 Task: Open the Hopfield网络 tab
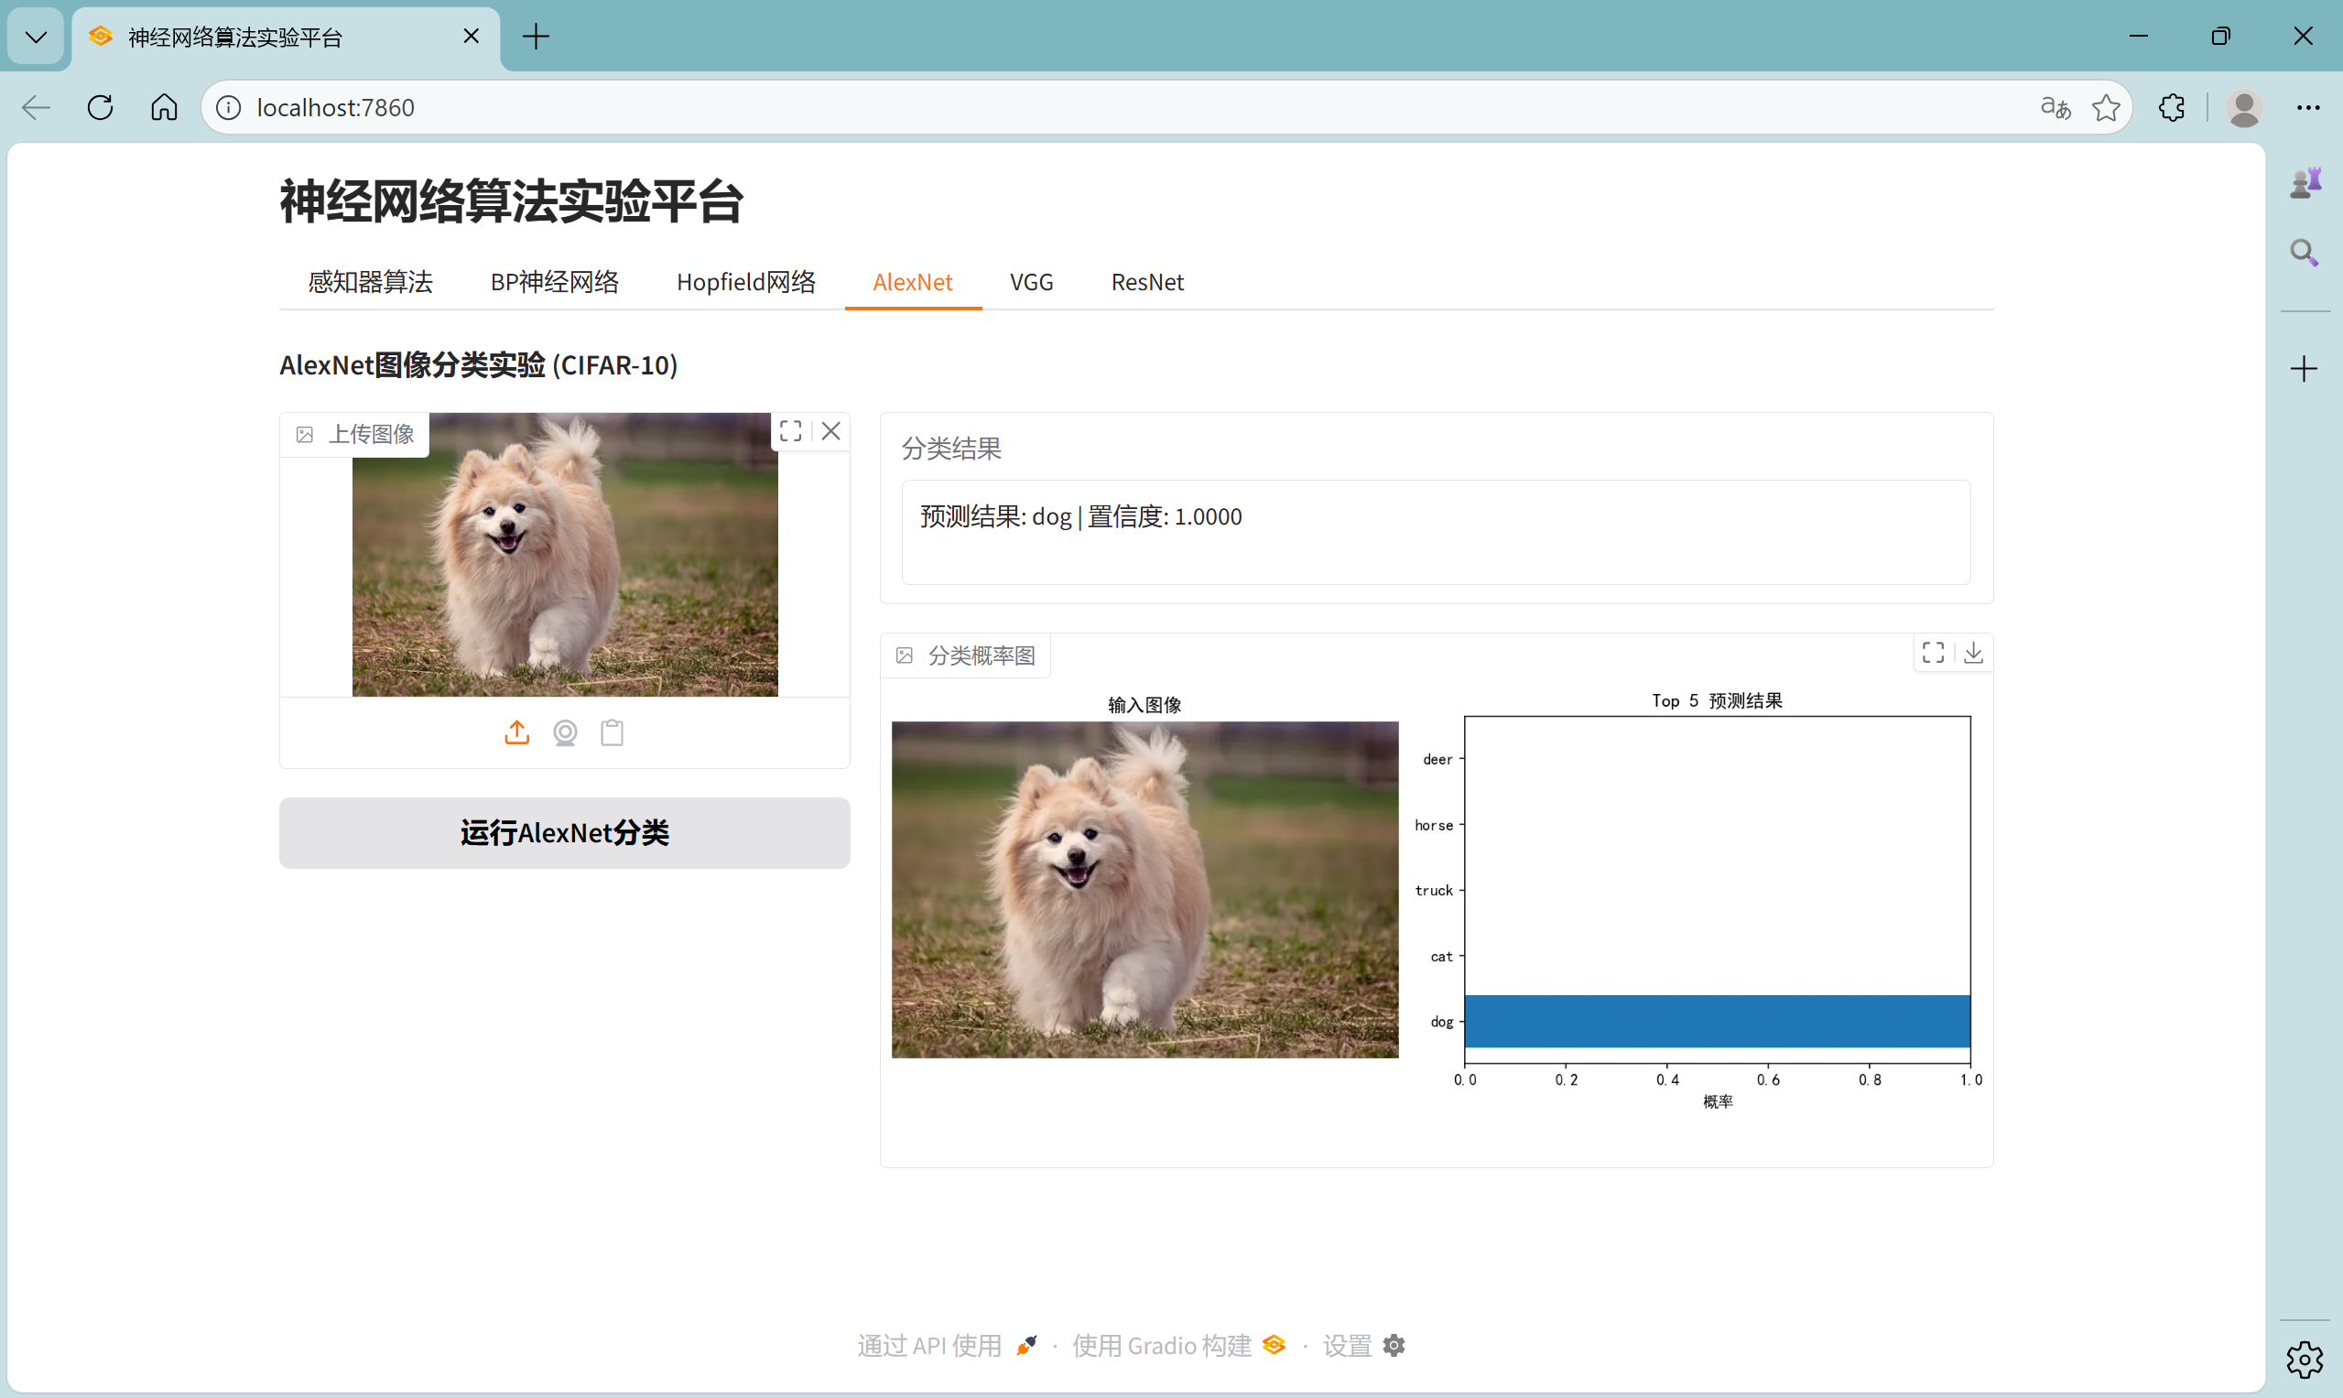745,282
